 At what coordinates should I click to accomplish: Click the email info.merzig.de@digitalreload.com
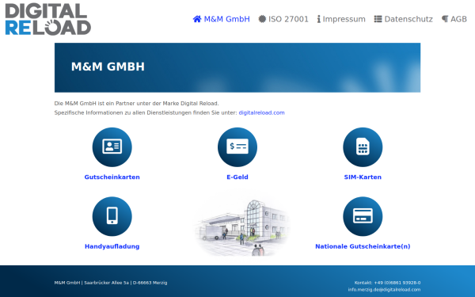[x=384, y=290]
